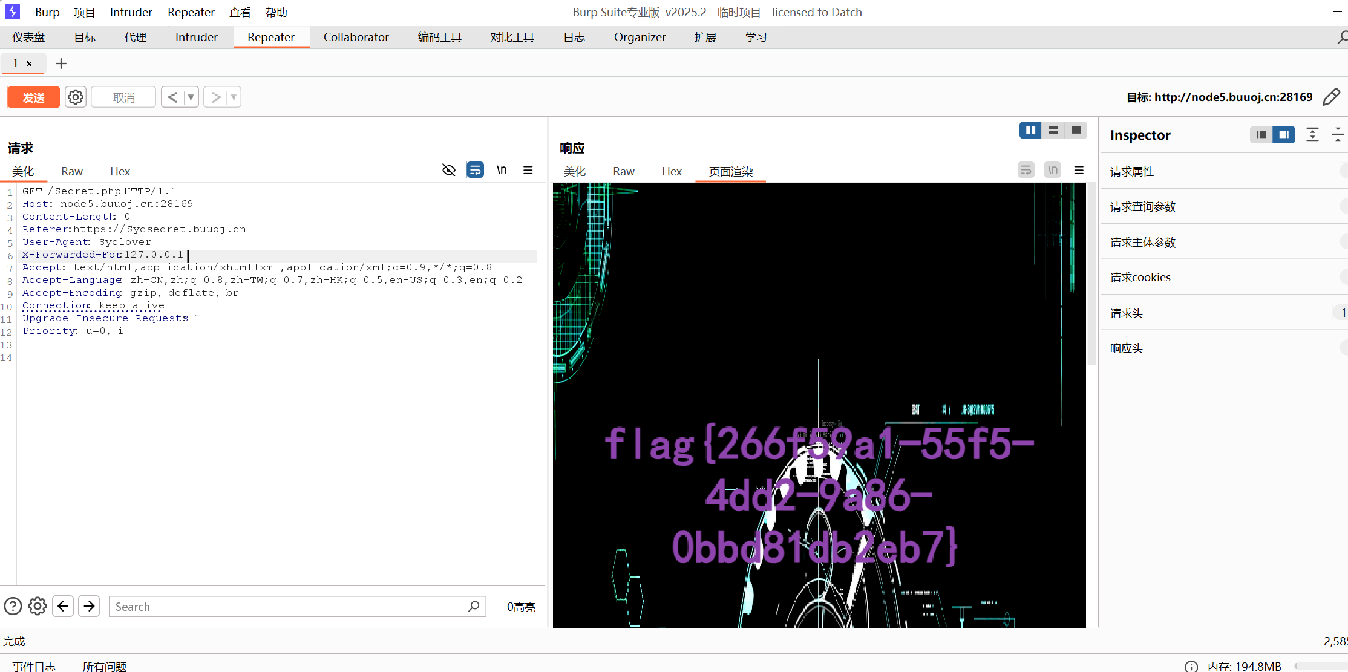The width and height of the screenshot is (1348, 672).
Task: Expand 请求头 Inspector section
Action: click(1225, 313)
